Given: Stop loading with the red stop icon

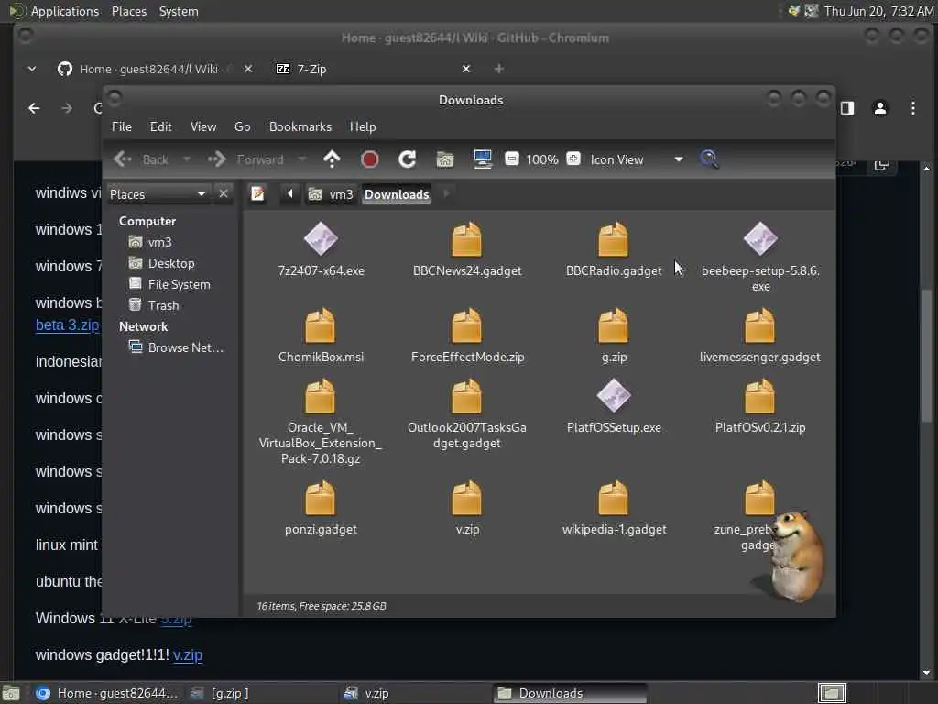Looking at the screenshot, I should (x=370, y=159).
